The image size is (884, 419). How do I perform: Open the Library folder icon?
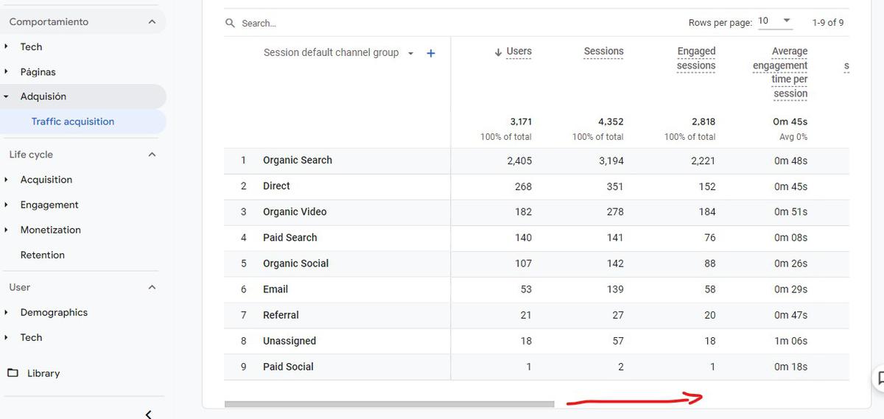(13, 373)
